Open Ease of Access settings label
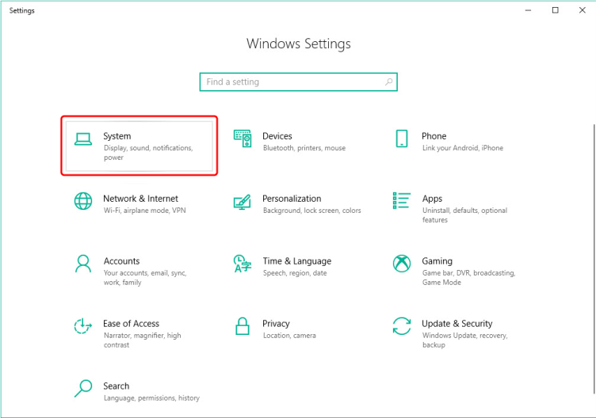 coord(131,324)
